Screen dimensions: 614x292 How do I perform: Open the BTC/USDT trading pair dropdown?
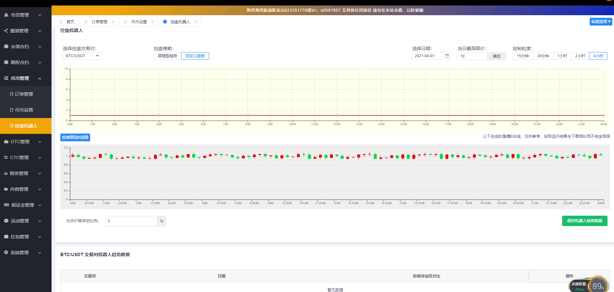[82, 56]
